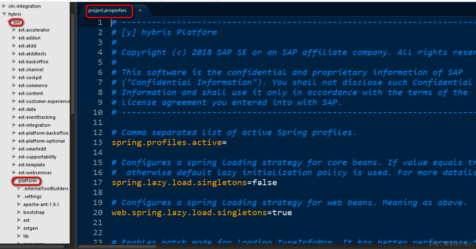Select .externalToolBuilders folder
The width and height of the screenshot is (476, 249).
pyautogui.click(x=46, y=188)
